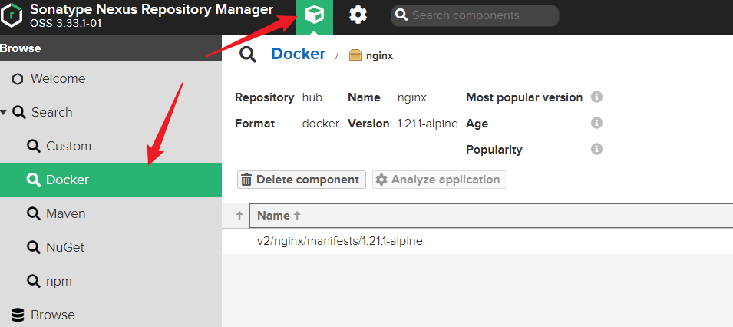
Task: Open the administration gear icon
Action: point(358,15)
